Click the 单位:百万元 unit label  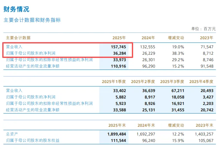click(x=204, y=29)
